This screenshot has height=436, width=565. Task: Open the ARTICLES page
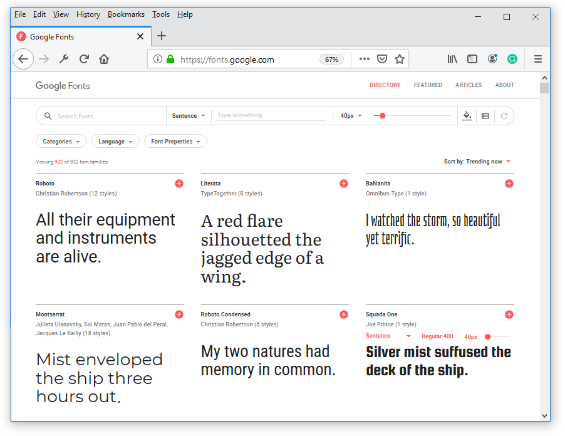pyautogui.click(x=469, y=85)
